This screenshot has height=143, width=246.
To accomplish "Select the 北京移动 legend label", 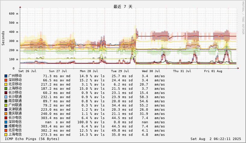I will coord(15,84).
